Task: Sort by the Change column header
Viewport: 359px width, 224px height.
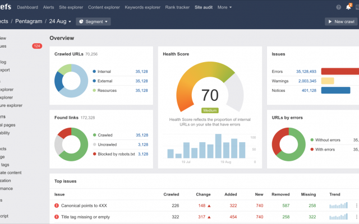Action: pyautogui.click(x=203, y=194)
